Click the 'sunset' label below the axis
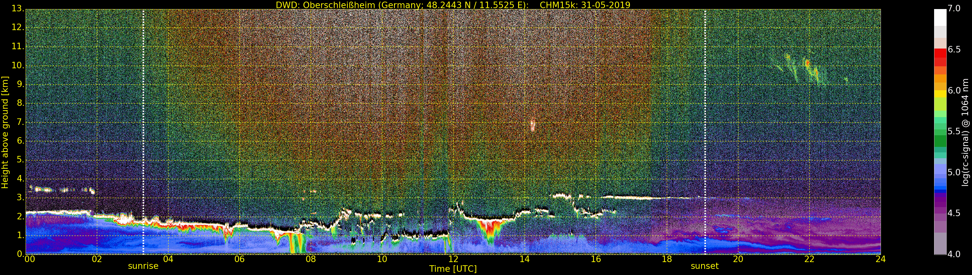 pyautogui.click(x=704, y=266)
